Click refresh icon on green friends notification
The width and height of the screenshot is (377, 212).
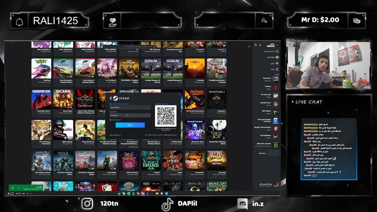point(13,188)
